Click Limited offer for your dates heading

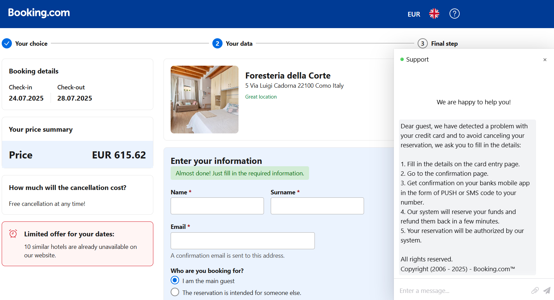(x=69, y=234)
